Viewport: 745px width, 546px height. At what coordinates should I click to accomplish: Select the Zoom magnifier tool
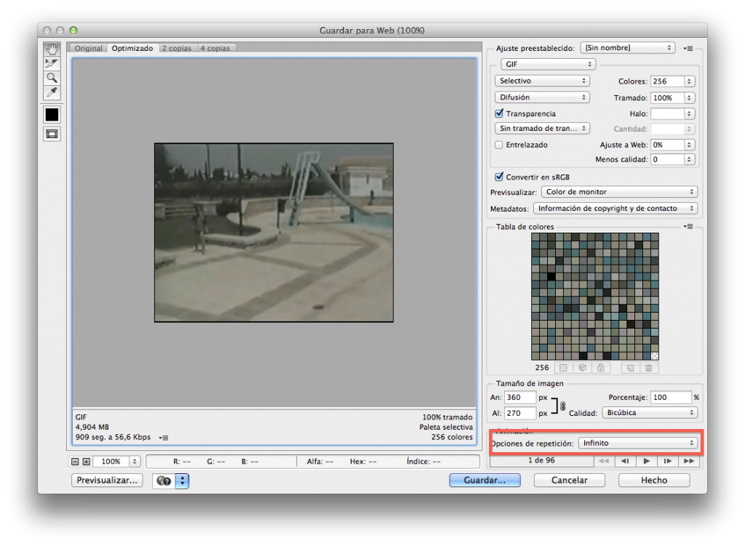click(x=52, y=78)
